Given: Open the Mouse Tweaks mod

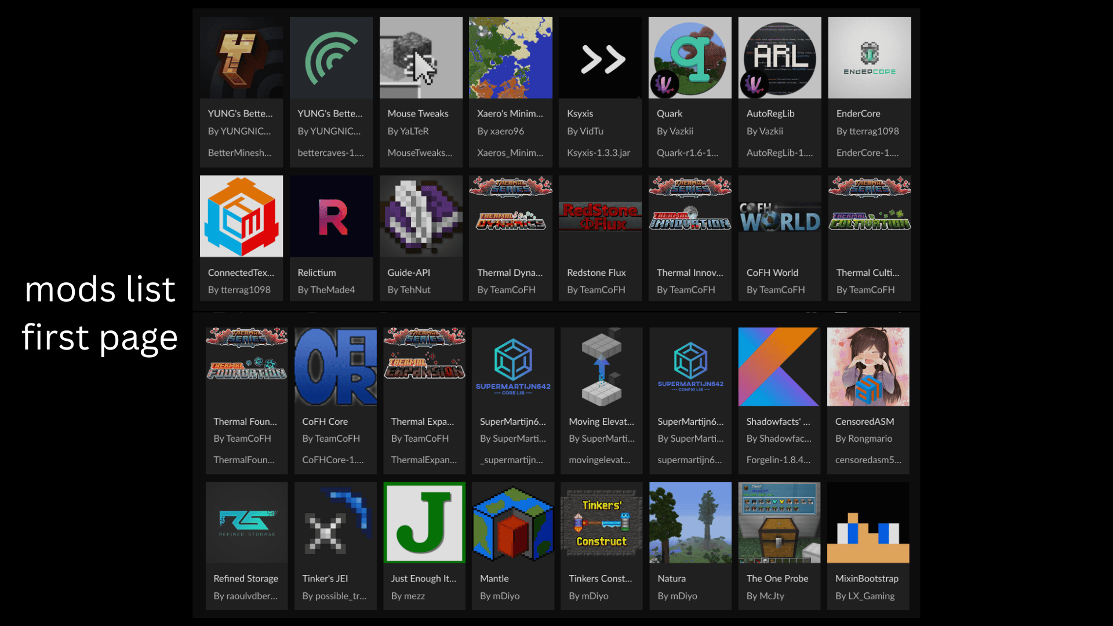Looking at the screenshot, I should pos(421,57).
